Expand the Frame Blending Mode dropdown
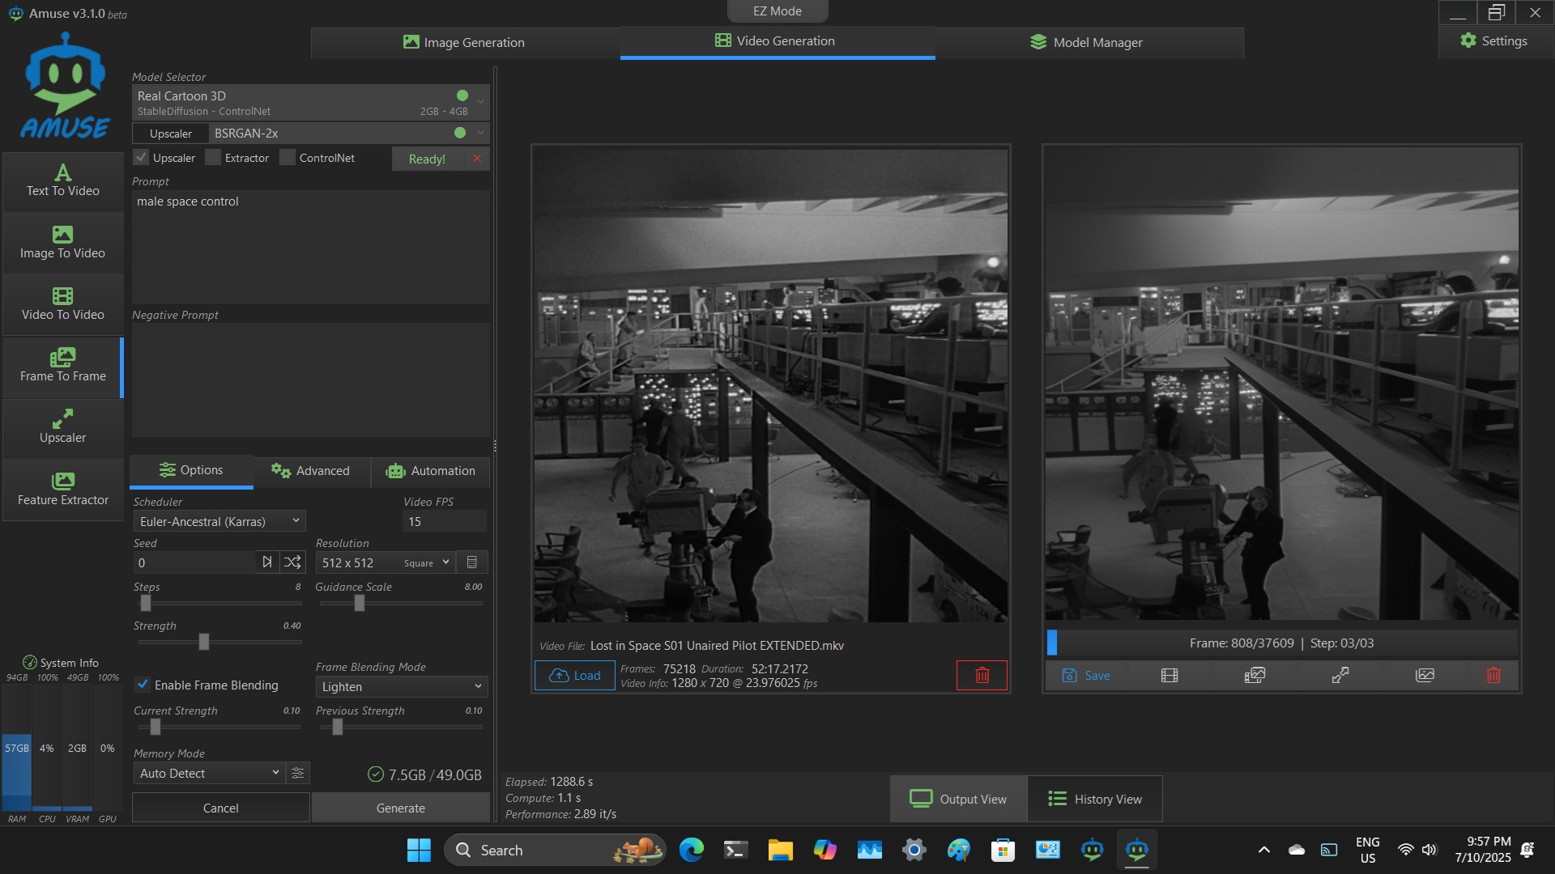The height and width of the screenshot is (874, 1555). pyautogui.click(x=401, y=686)
